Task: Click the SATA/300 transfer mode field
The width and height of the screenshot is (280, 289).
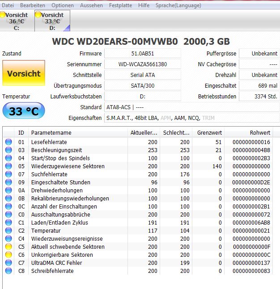Action: click(x=143, y=86)
